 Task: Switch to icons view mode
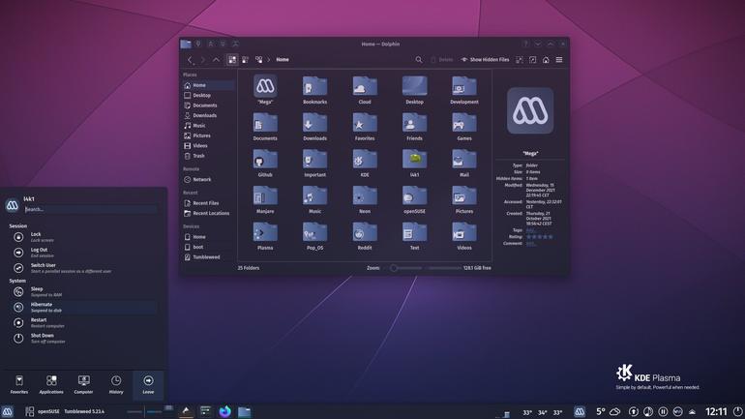pyautogui.click(x=232, y=60)
